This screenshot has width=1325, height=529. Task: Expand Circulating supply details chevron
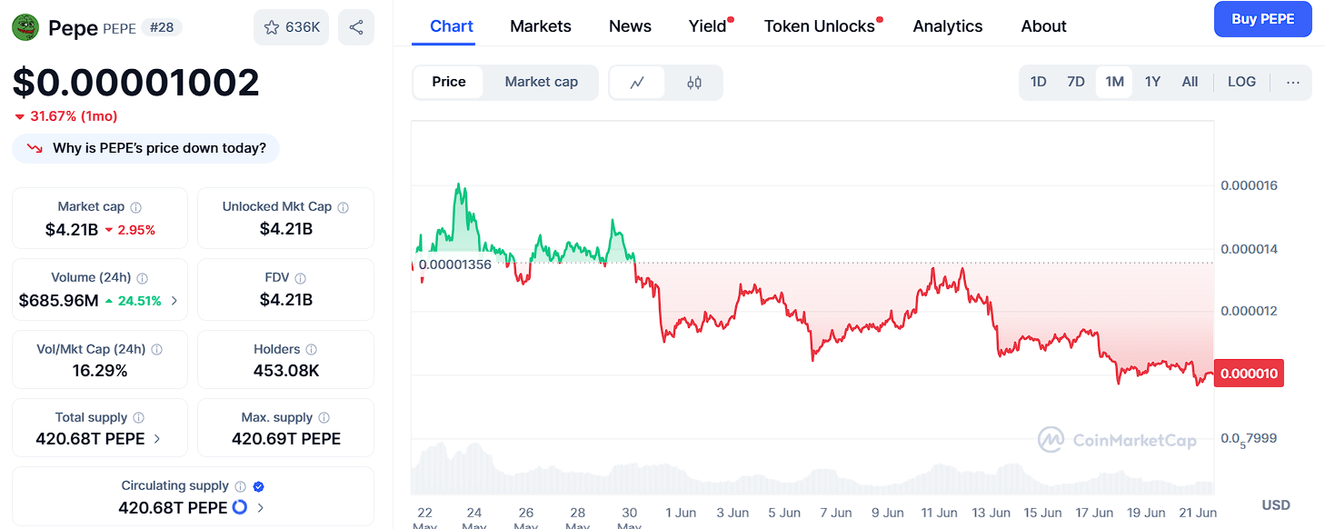(261, 508)
